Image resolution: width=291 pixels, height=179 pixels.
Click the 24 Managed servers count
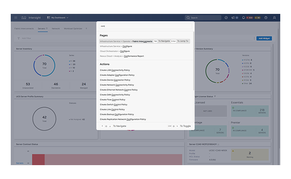tap(84, 85)
